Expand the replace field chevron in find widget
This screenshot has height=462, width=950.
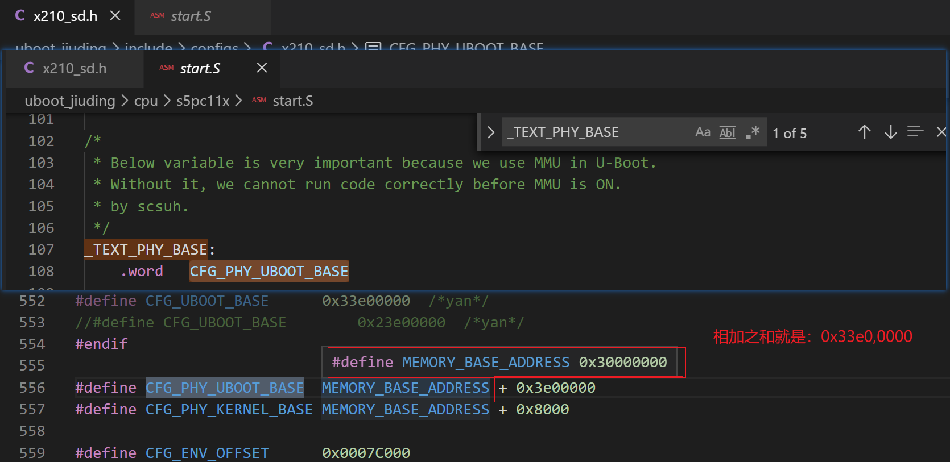coord(491,132)
